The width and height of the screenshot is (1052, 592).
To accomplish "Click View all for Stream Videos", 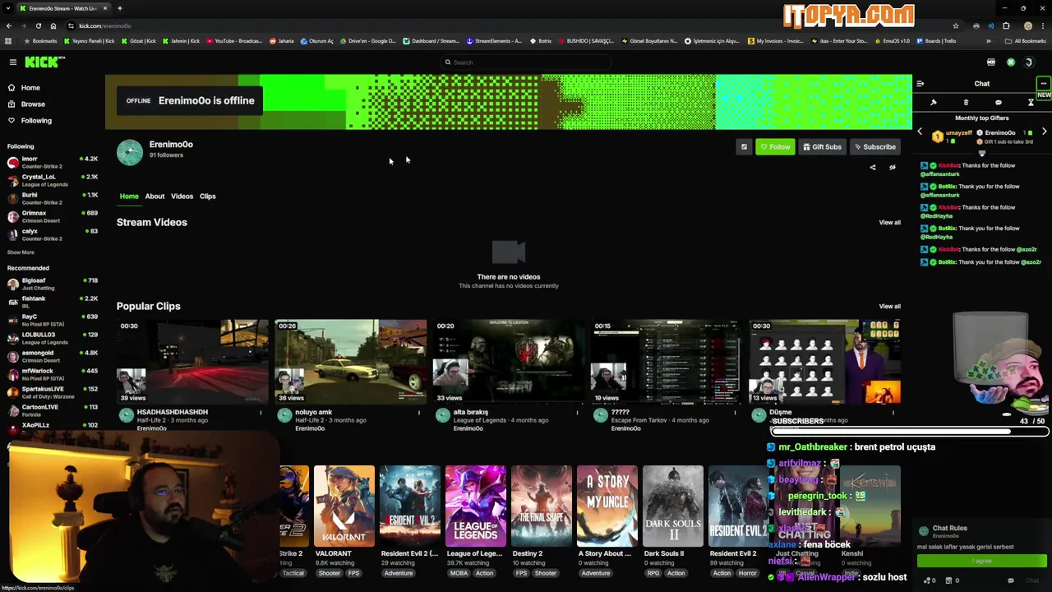I will coord(889,223).
